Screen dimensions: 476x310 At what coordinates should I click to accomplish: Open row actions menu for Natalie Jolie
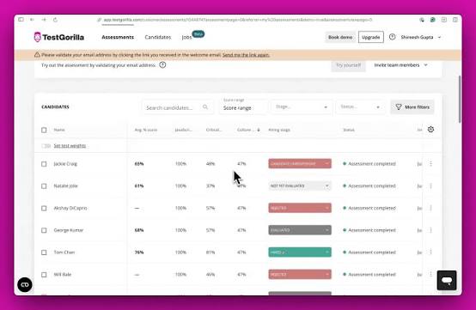(430, 186)
